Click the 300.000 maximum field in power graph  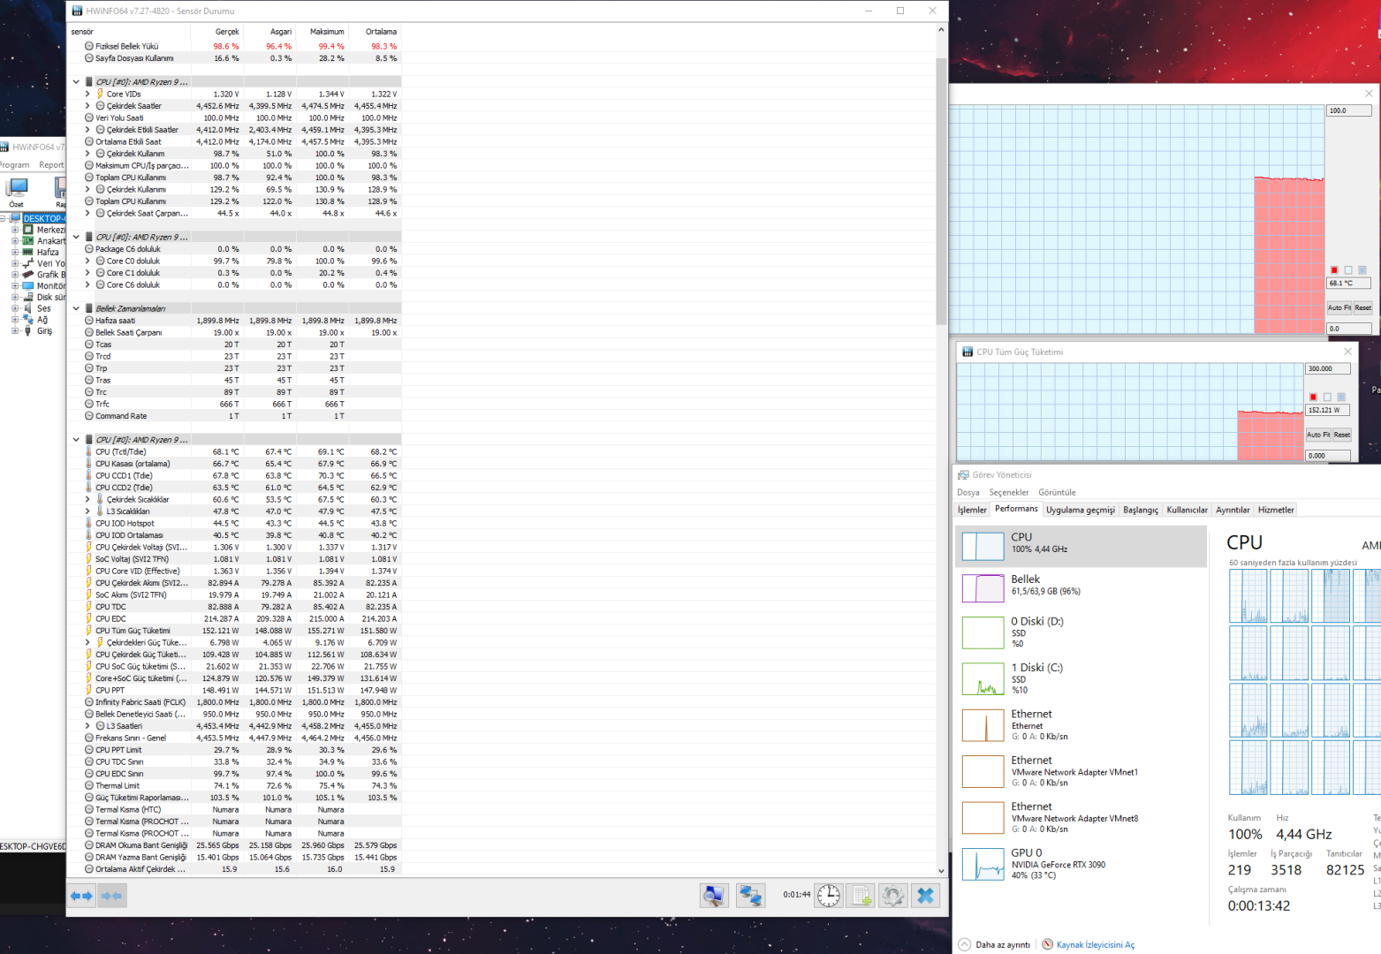tap(1327, 368)
